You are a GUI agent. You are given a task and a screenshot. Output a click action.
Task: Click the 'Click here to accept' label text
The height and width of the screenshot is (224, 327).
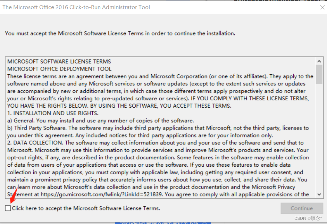point(86,208)
